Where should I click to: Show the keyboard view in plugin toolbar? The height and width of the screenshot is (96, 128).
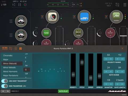pyautogui.click(x=5, y=49)
